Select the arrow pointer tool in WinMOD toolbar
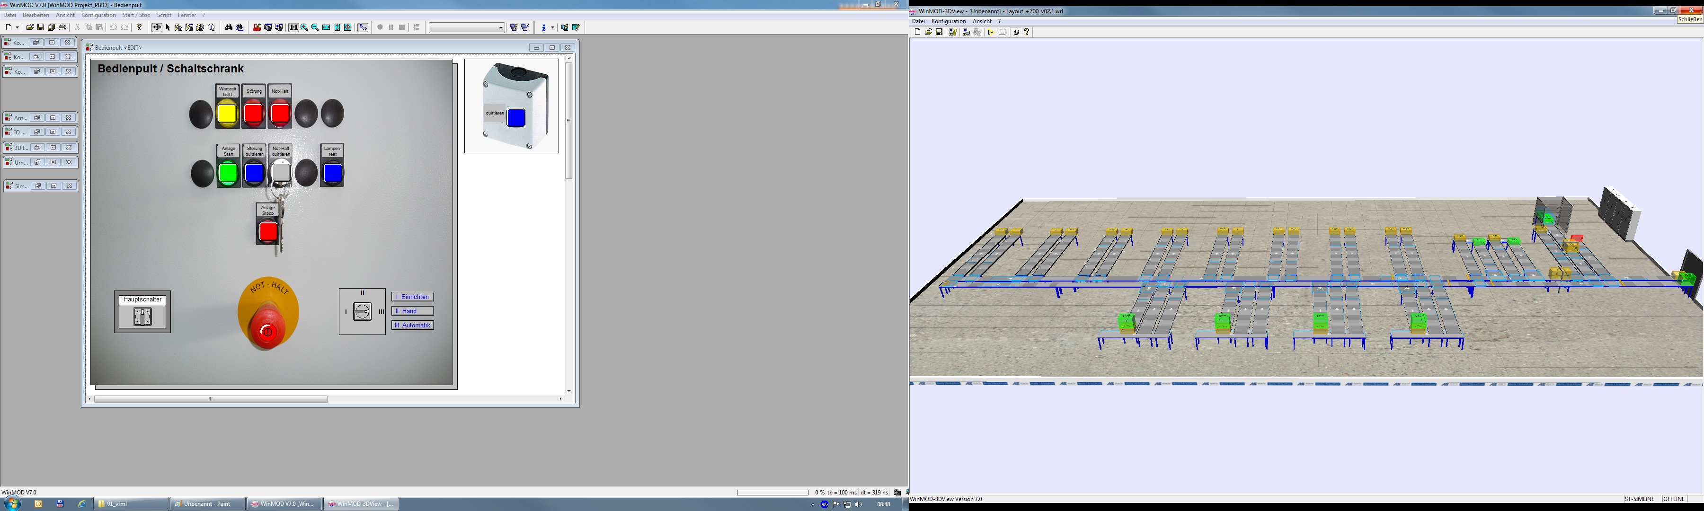1704x511 pixels. [x=168, y=28]
